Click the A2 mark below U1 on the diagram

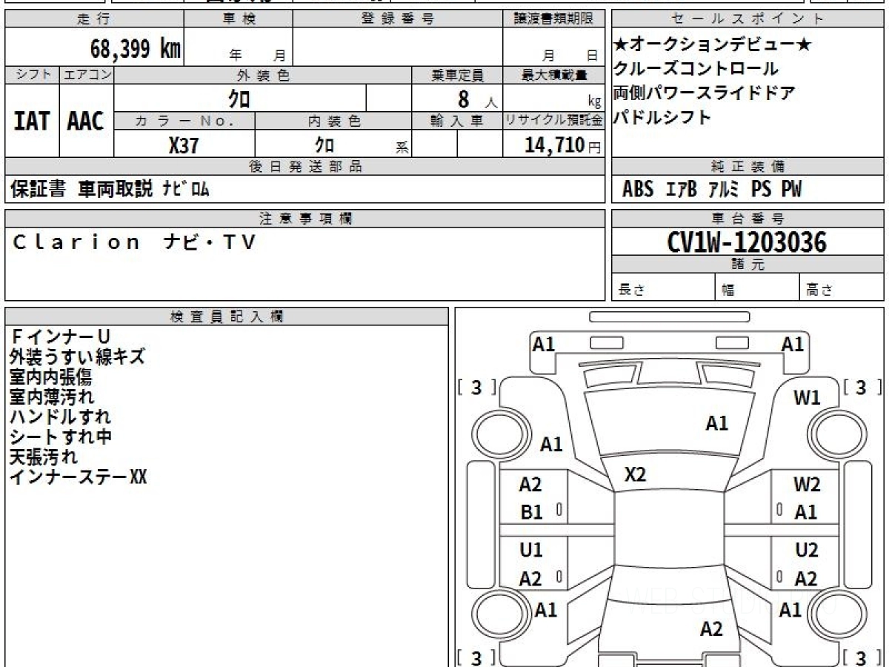(530, 579)
